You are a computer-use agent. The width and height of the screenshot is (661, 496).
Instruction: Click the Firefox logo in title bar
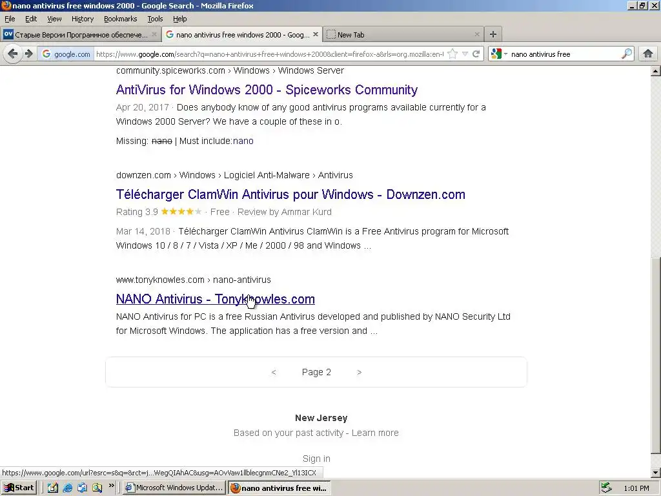(x=6, y=5)
